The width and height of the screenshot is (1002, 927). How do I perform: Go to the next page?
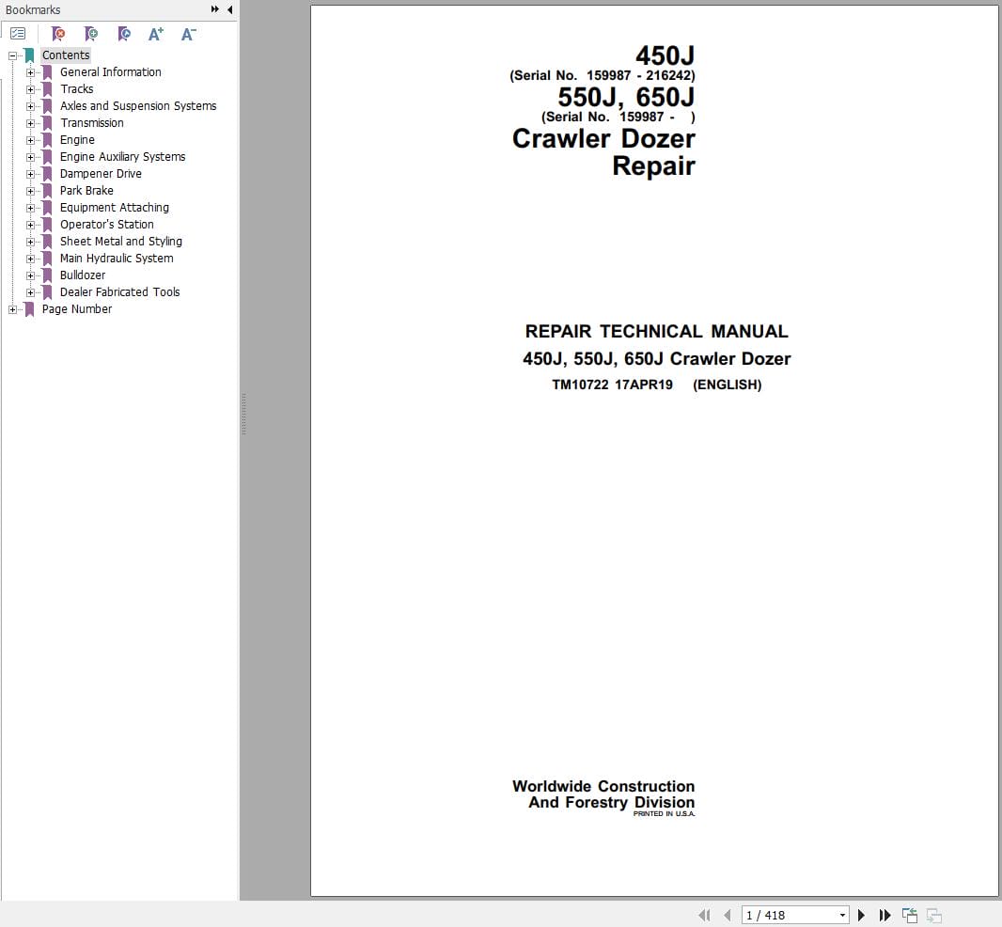(x=861, y=915)
